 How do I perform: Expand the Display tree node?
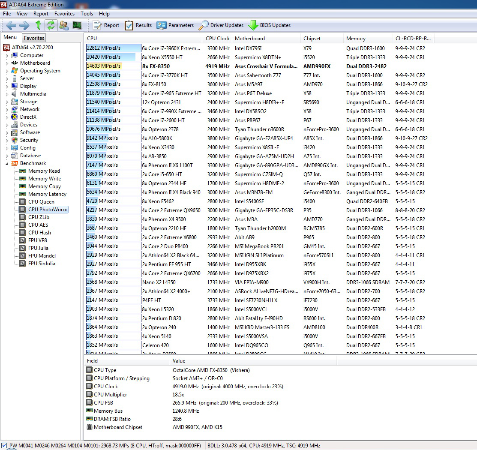(x=7, y=87)
